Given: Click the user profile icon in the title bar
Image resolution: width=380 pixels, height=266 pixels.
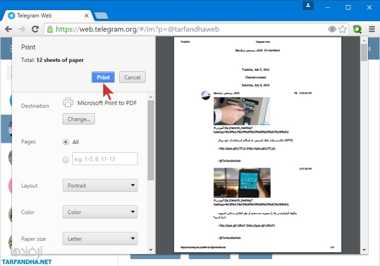Looking at the screenshot, I should tap(308, 5).
